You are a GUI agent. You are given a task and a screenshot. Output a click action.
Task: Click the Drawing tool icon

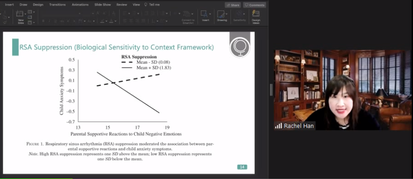(x=220, y=14)
